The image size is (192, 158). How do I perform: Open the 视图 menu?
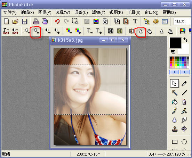(x=116, y=13)
